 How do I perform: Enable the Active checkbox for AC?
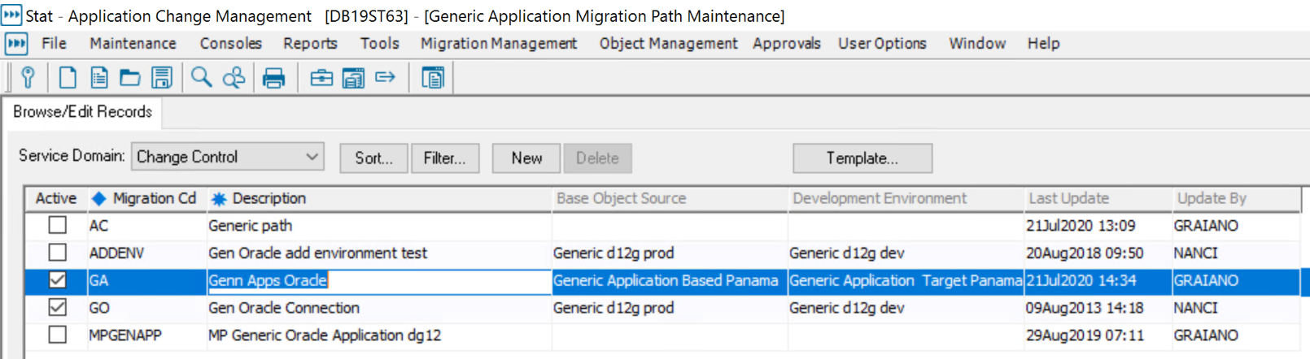(58, 225)
